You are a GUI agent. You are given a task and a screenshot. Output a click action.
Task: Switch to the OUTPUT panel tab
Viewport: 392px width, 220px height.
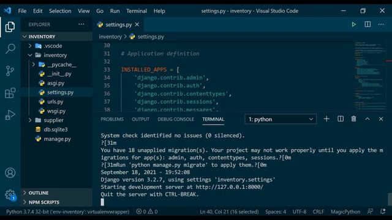click(x=140, y=119)
